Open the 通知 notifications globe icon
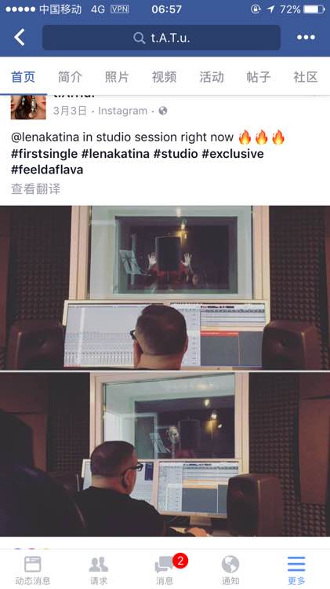This screenshot has width=330, height=589. (x=230, y=570)
